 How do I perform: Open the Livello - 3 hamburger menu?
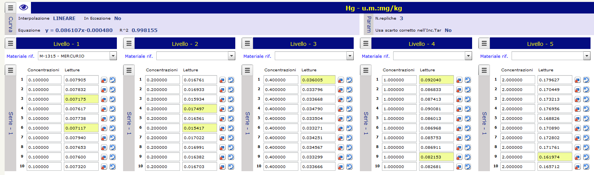(x=248, y=44)
